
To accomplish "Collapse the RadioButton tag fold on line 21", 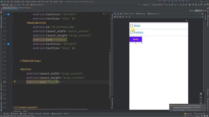I will [x=12, y=23].
